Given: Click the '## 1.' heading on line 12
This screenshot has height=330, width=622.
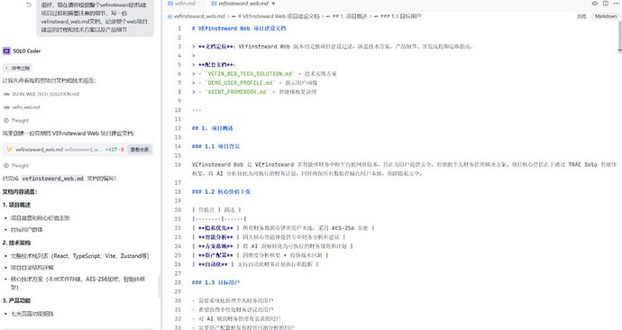Looking at the screenshot, I should 212,128.
